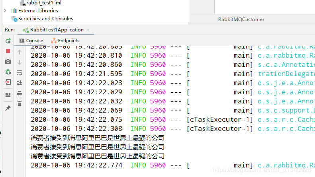Select the rabbit_test1.iml file
Viewport: 315px width, 177px height.
41,3
